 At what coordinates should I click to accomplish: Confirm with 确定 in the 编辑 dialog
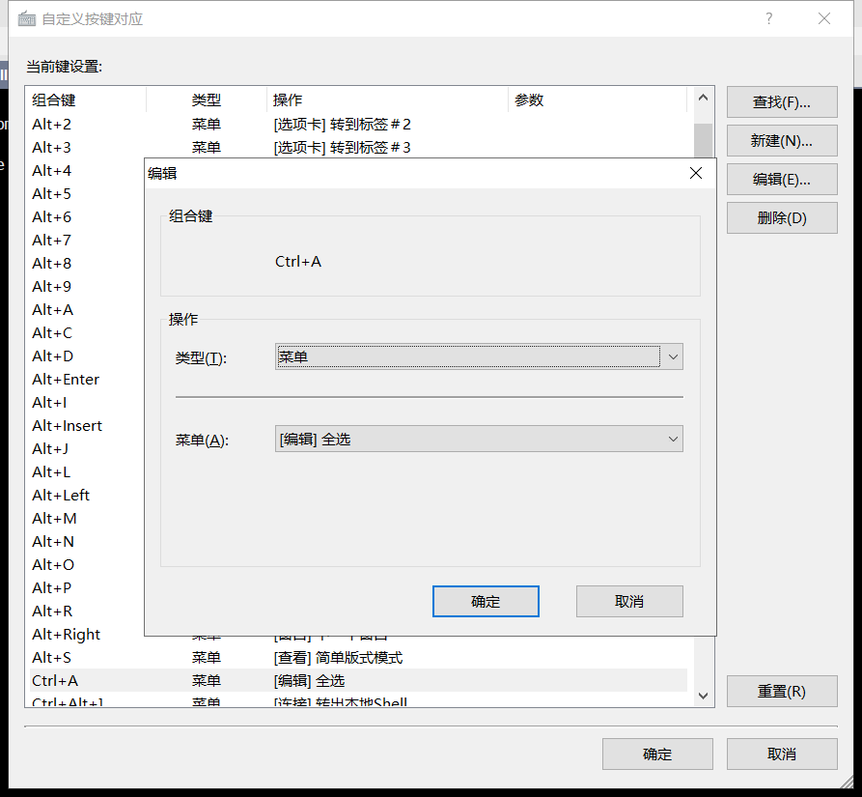(486, 601)
